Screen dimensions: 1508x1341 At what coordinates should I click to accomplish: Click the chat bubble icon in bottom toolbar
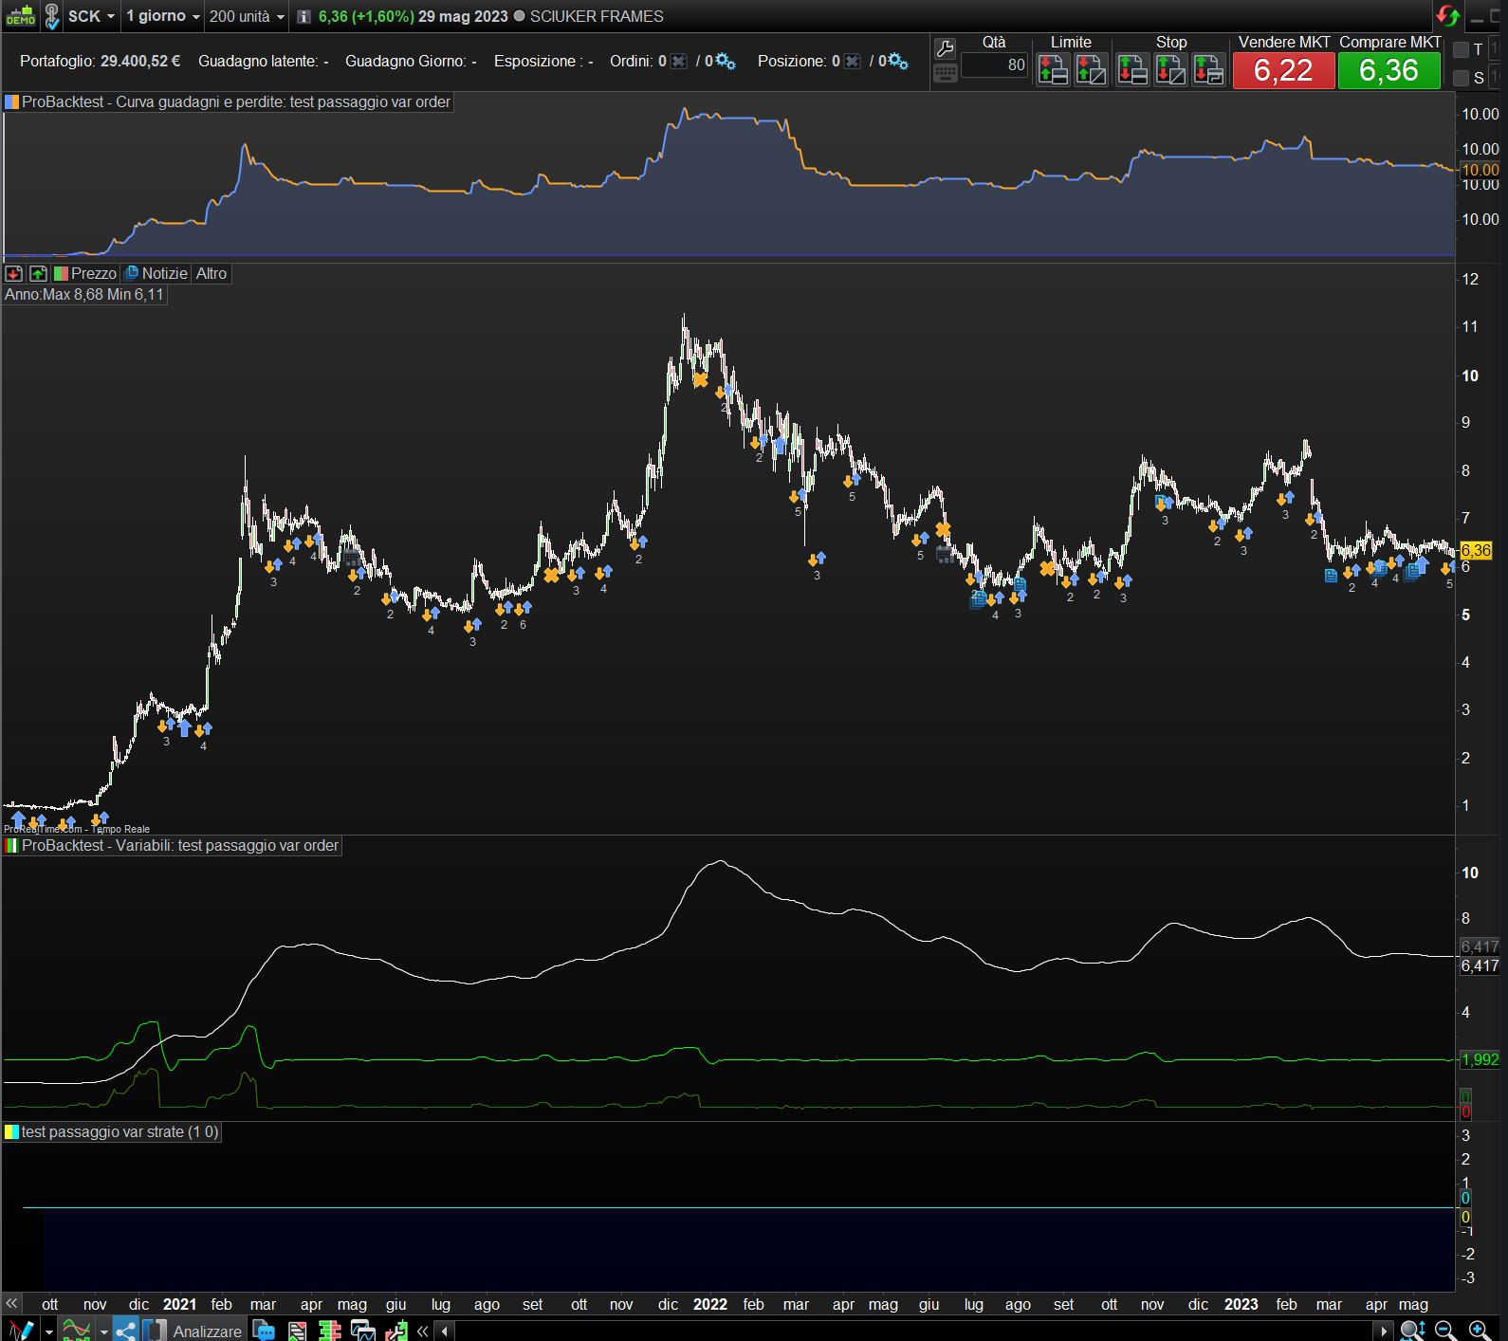pos(264,1331)
